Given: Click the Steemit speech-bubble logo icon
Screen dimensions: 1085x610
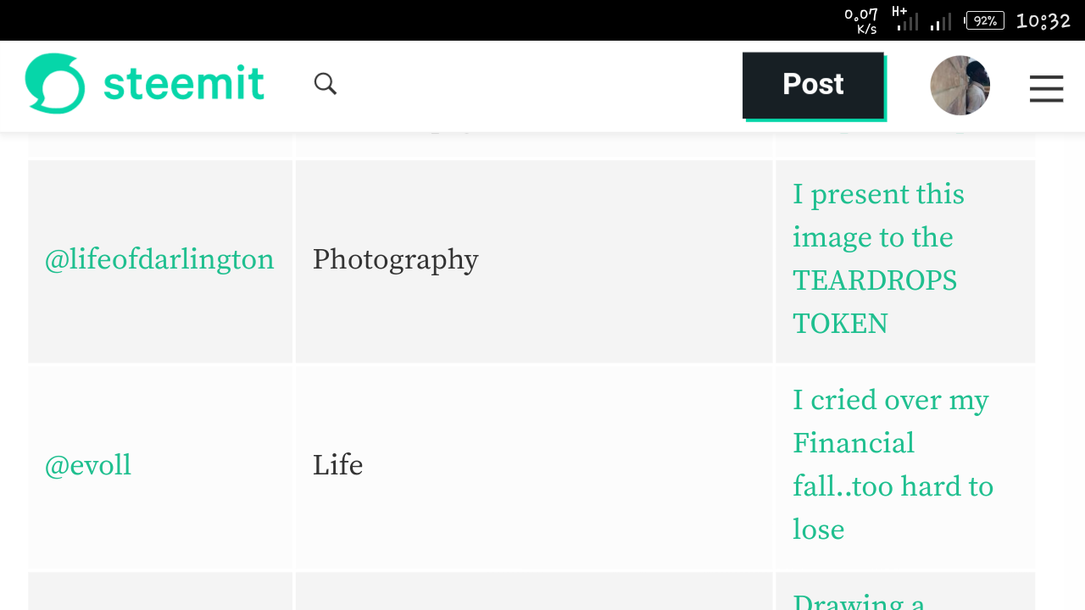Looking at the screenshot, I should point(55,83).
